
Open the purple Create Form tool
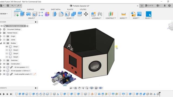pyautogui.click(x=47, y=14)
